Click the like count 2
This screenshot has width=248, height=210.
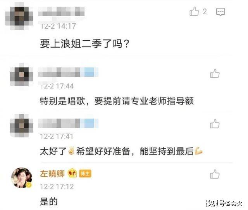point(205,12)
